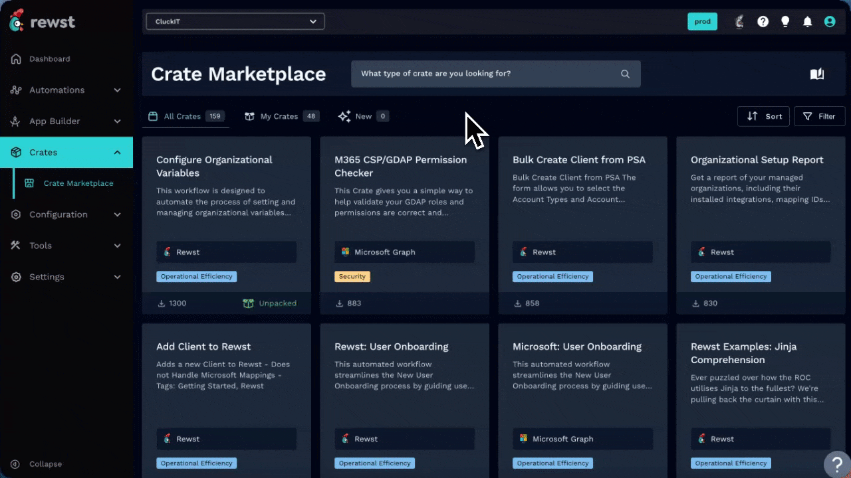
Task: Click the search magnifier icon
Action: (x=625, y=74)
